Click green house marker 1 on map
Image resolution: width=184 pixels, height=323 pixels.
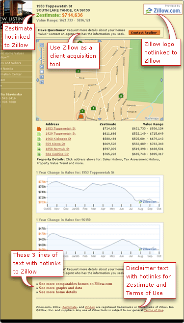(x=82, y=111)
